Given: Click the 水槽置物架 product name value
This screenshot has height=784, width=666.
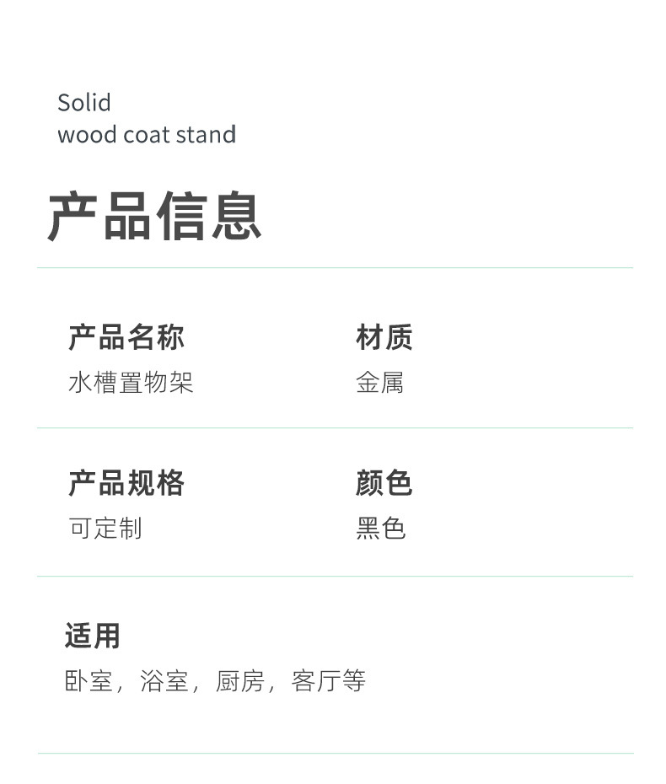Looking at the screenshot, I should tap(131, 383).
